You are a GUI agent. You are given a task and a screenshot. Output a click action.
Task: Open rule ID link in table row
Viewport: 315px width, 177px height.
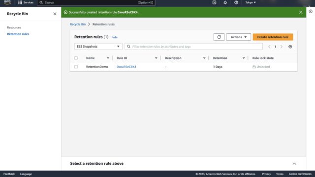click(126, 67)
